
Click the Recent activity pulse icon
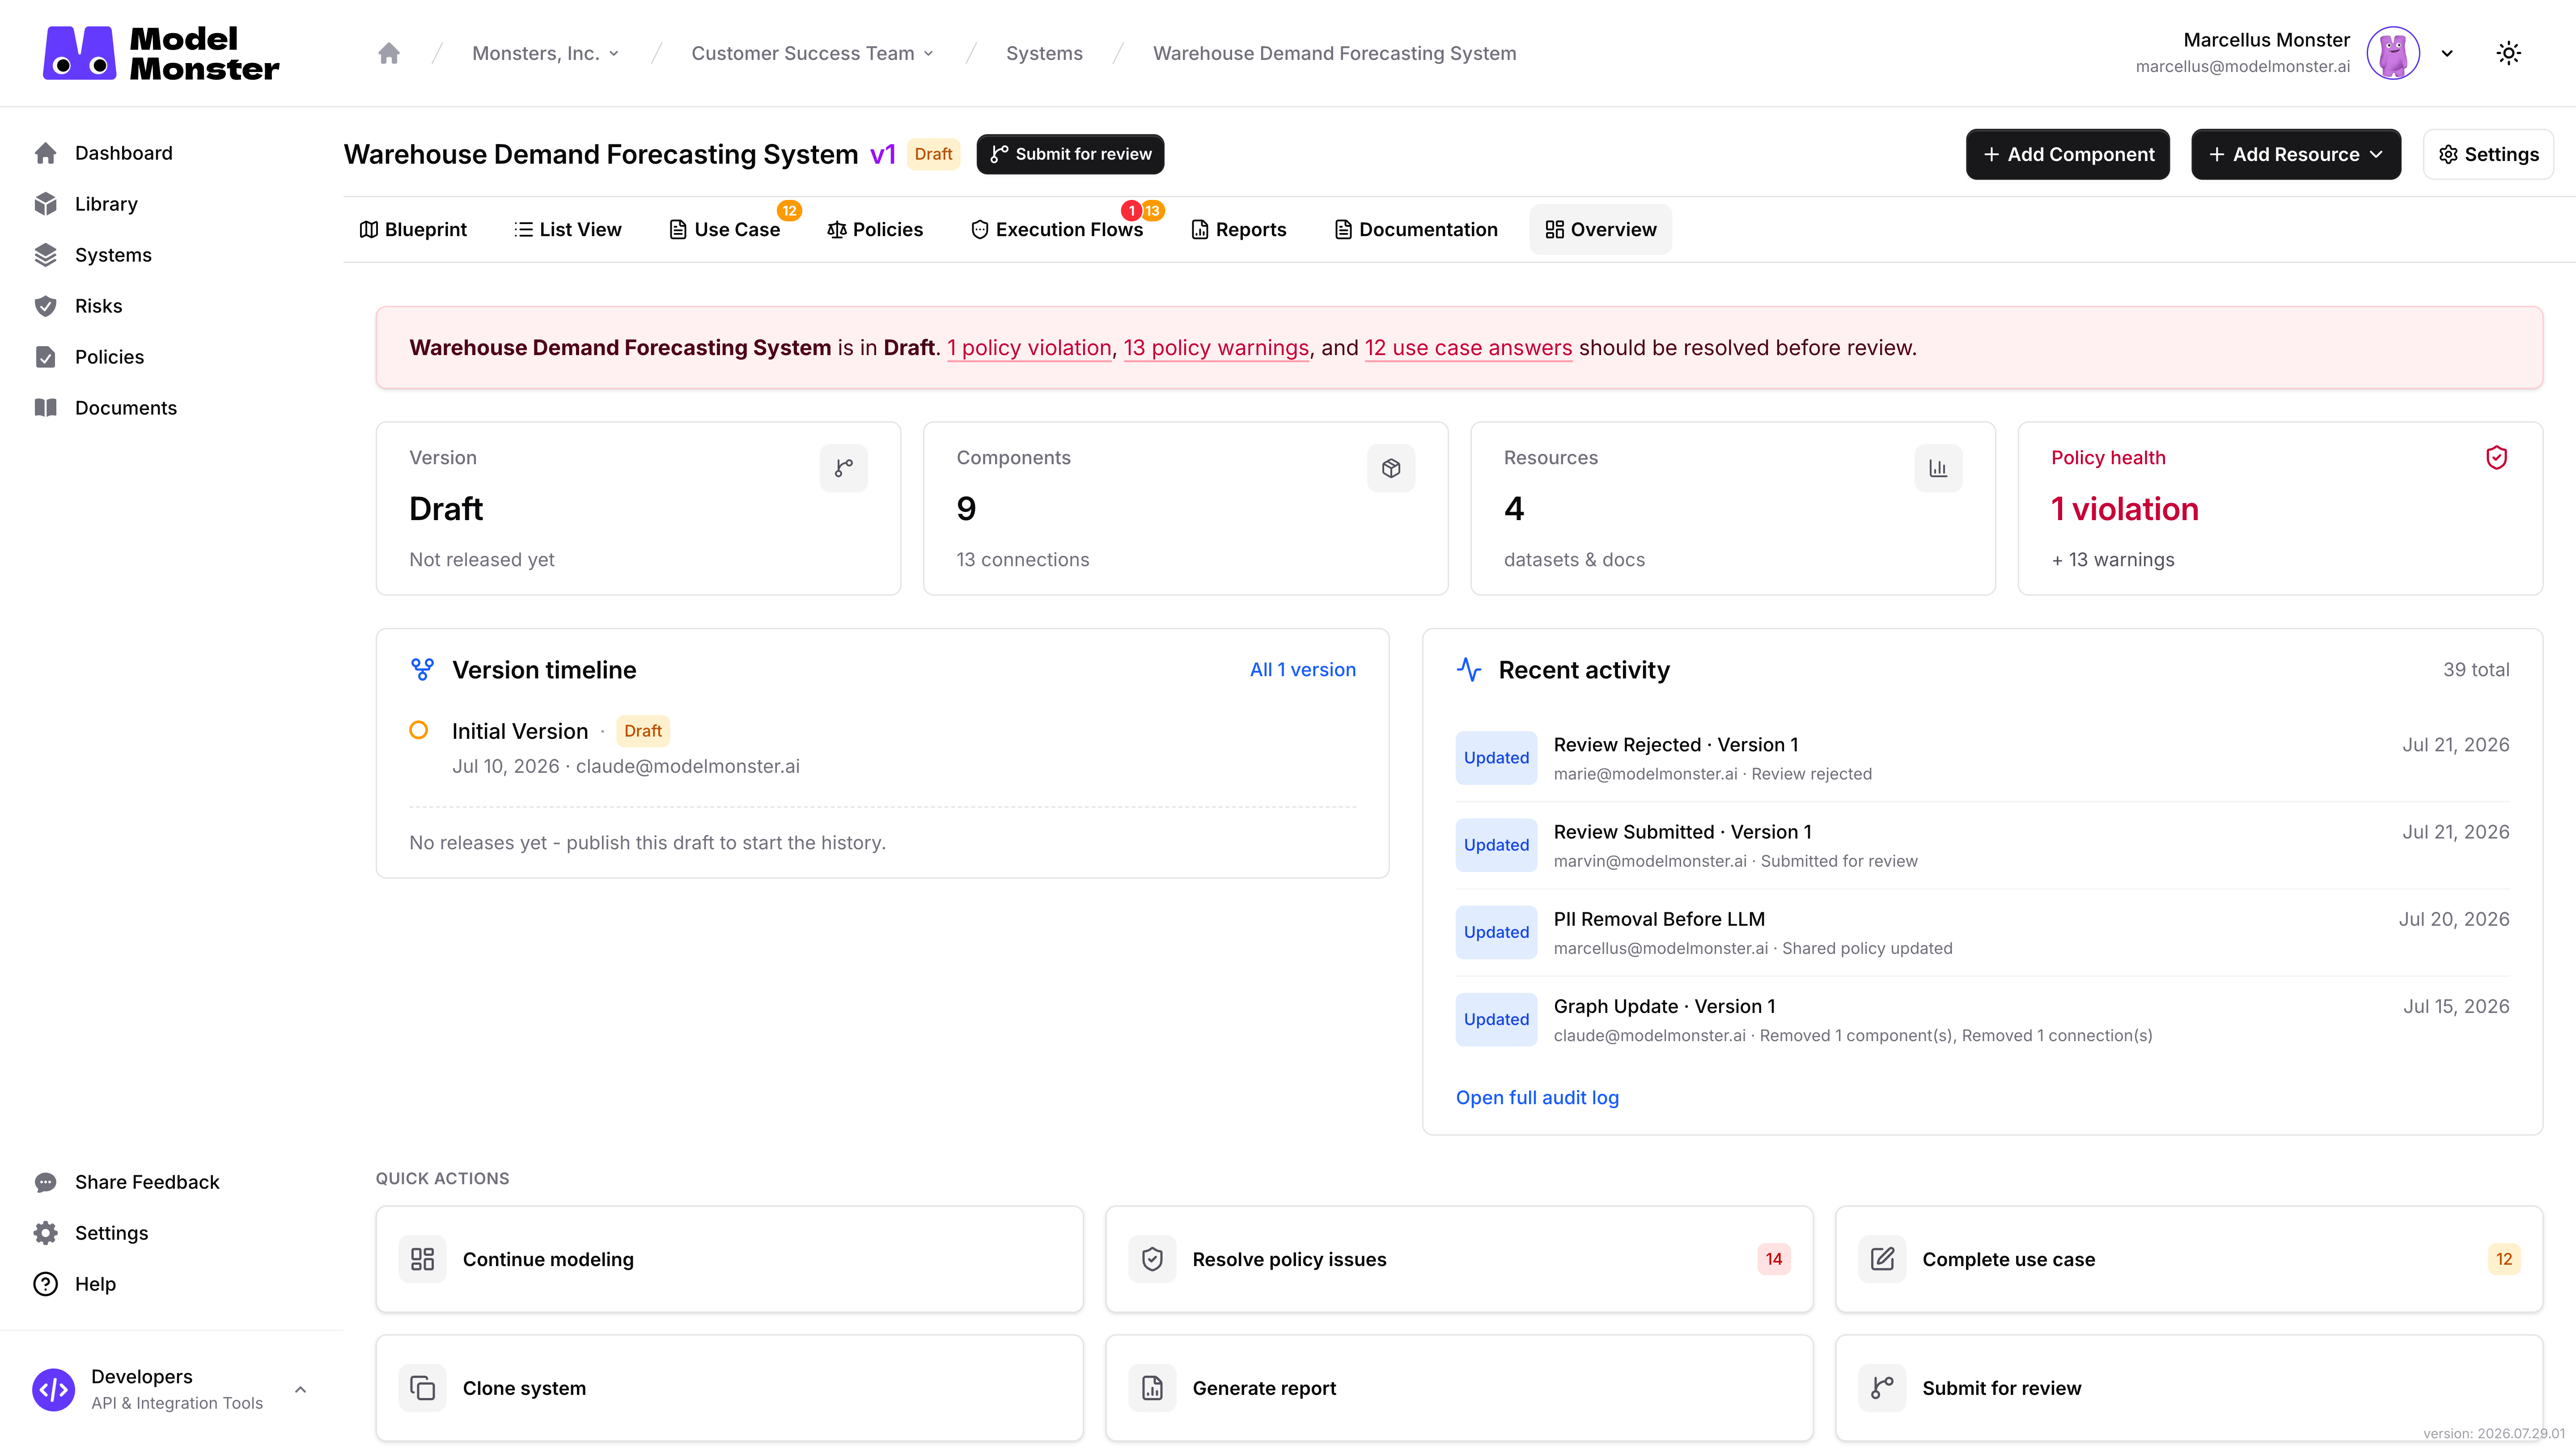point(1469,670)
